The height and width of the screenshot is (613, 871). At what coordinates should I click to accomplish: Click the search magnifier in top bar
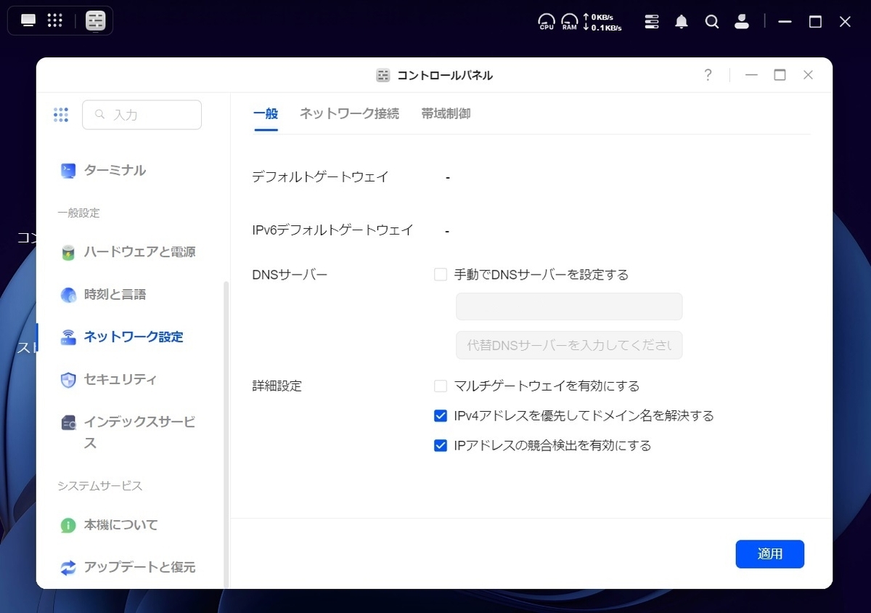pos(712,22)
